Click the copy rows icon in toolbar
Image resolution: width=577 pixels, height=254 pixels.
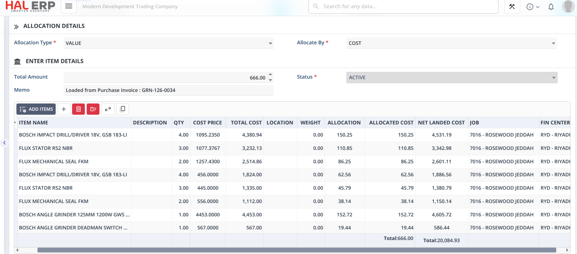click(123, 109)
